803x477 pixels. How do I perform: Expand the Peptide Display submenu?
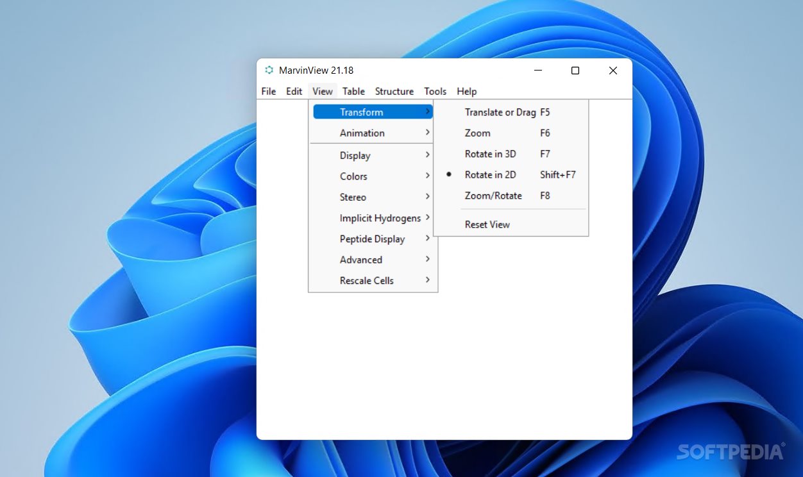[373, 238]
